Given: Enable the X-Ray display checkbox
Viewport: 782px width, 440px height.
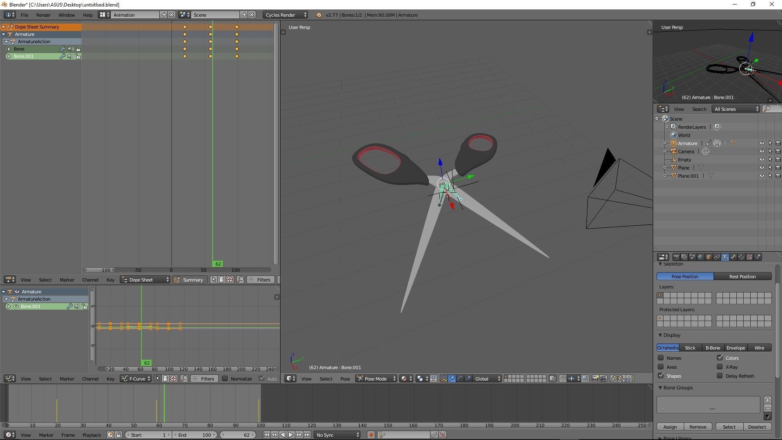Looking at the screenshot, I should coord(720,367).
